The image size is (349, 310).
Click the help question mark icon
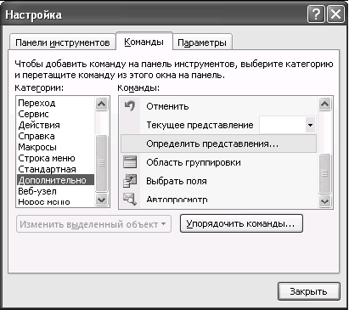[x=316, y=14]
